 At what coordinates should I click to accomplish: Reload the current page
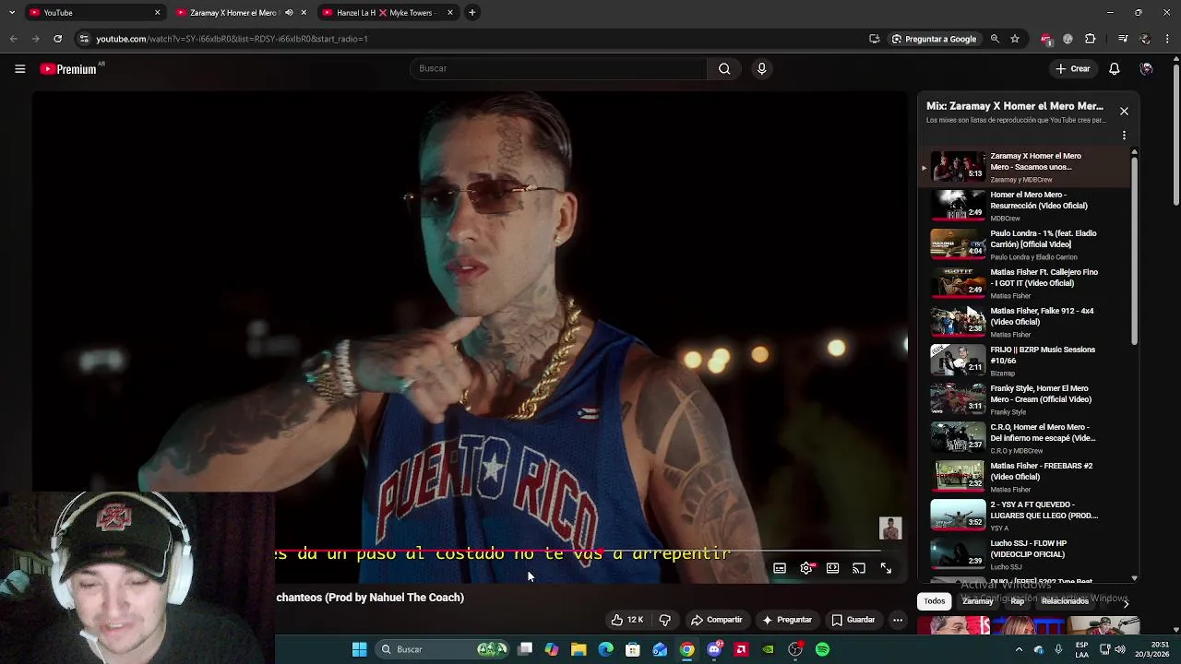point(57,39)
